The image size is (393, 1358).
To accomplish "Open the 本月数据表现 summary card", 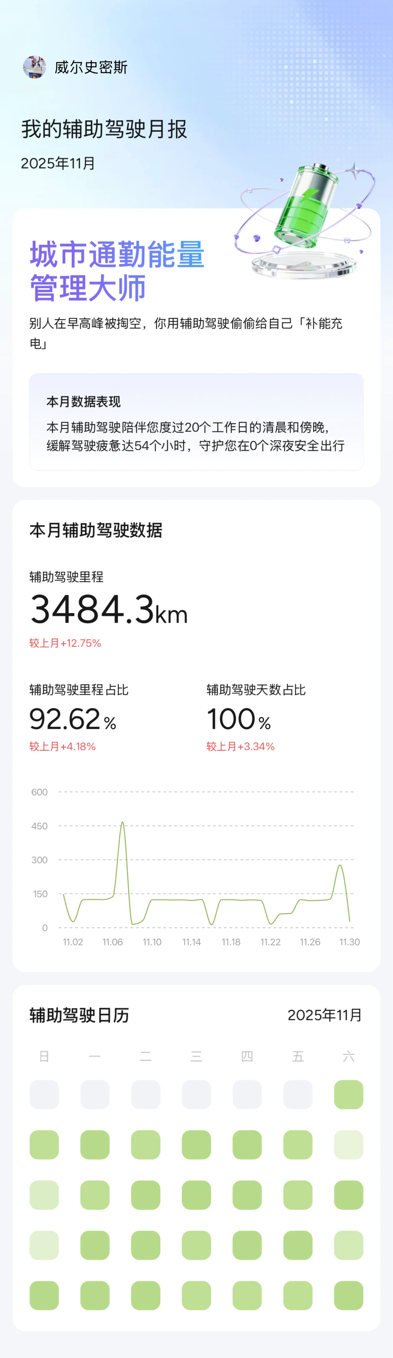I will (196, 421).
